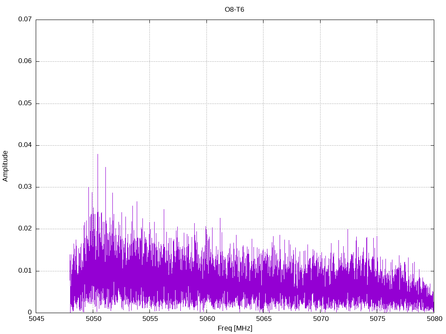Click the 0.01 y-axis tick label
The image size is (446, 334).
[25, 271]
